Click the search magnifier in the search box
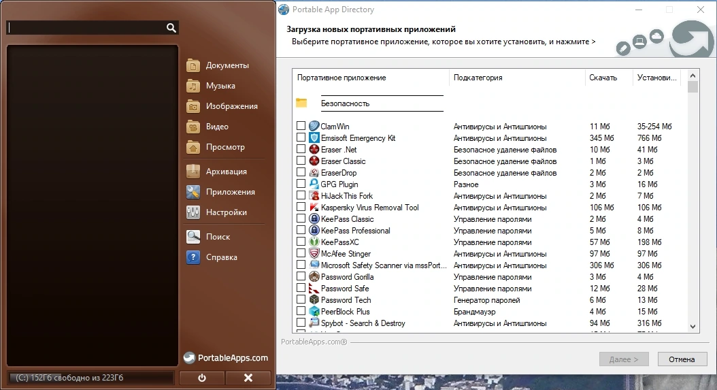The width and height of the screenshot is (717, 390). [x=171, y=28]
